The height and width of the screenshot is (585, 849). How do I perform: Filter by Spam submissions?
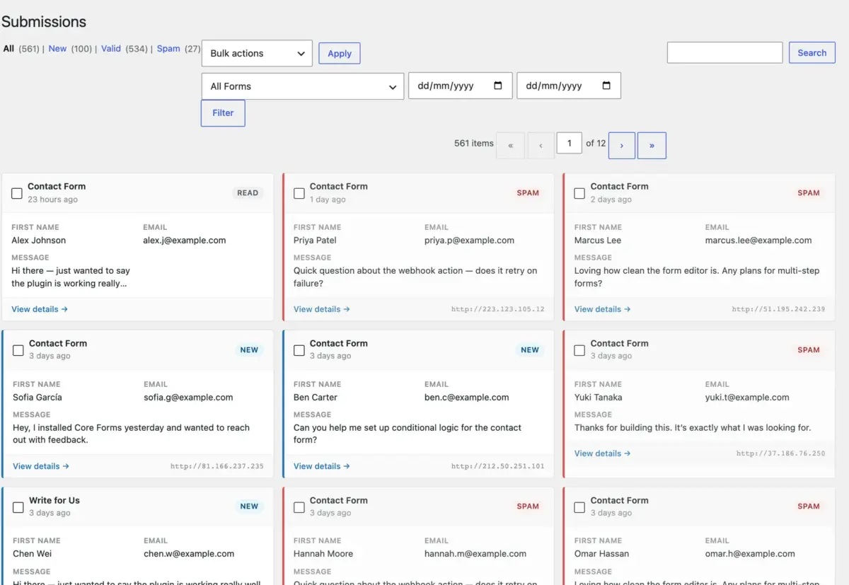pos(168,49)
